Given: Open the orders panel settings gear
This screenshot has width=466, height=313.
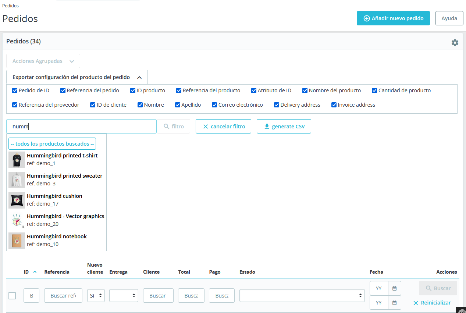Looking at the screenshot, I should point(455,43).
